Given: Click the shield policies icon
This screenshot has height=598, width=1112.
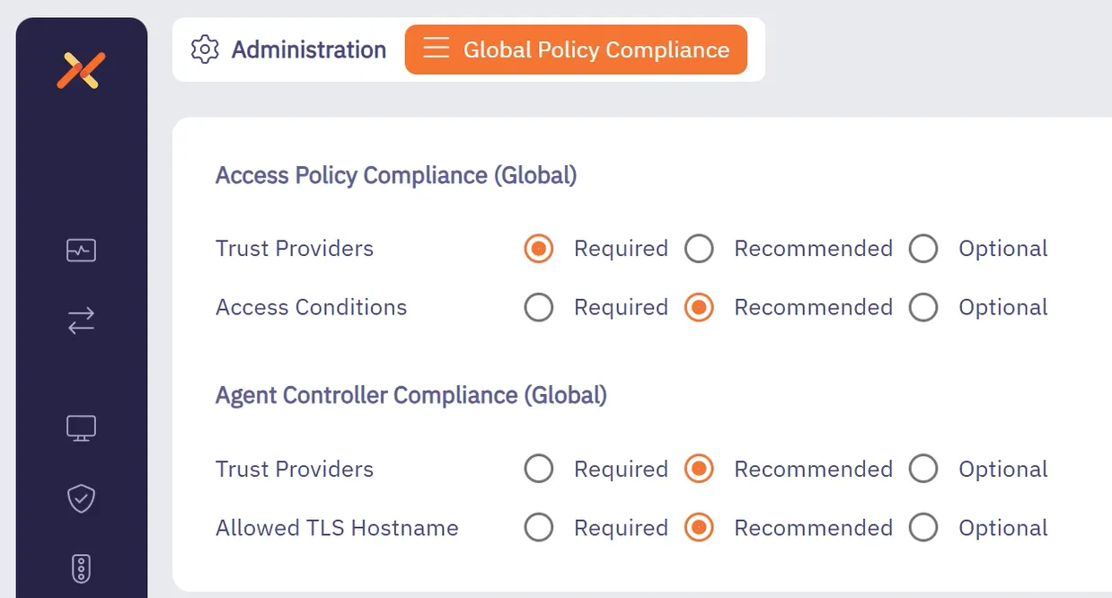Looking at the screenshot, I should [81, 498].
